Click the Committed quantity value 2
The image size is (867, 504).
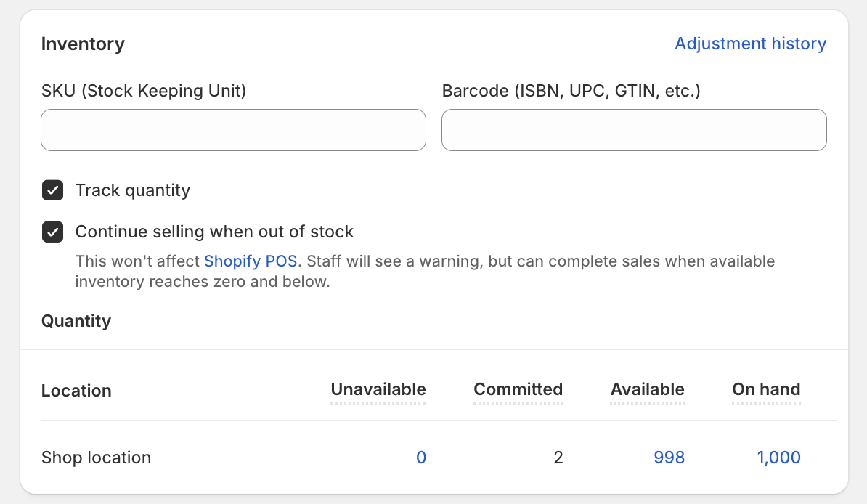pos(558,458)
